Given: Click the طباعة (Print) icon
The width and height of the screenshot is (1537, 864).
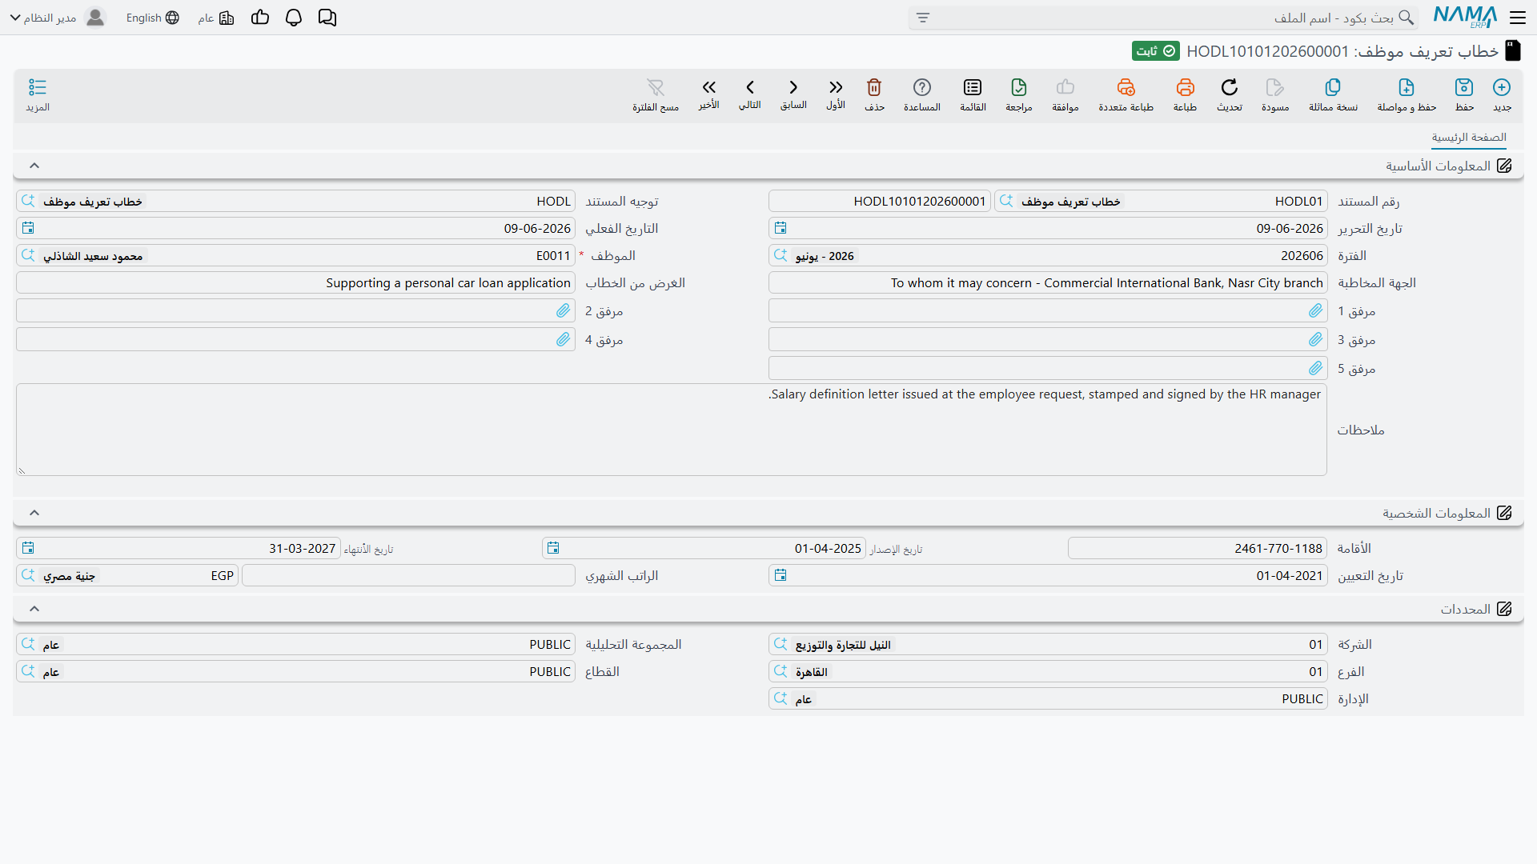Looking at the screenshot, I should [x=1185, y=87].
